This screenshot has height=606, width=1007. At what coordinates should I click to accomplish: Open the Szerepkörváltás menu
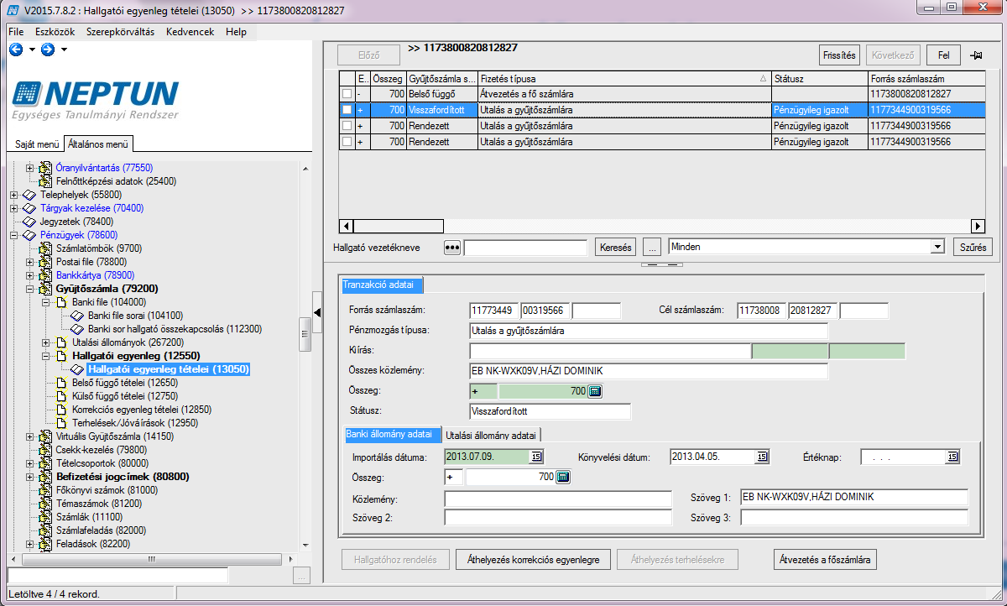(120, 32)
